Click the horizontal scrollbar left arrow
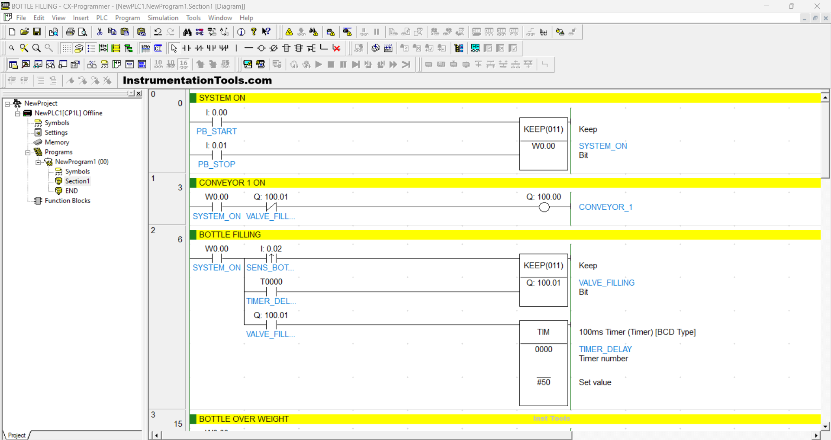Viewport: 831px width, 440px height. (x=156, y=435)
